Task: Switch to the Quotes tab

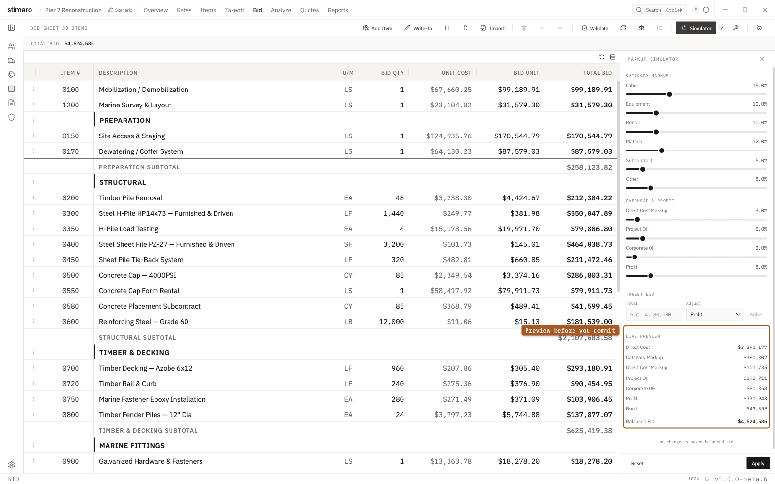Action: pos(310,10)
